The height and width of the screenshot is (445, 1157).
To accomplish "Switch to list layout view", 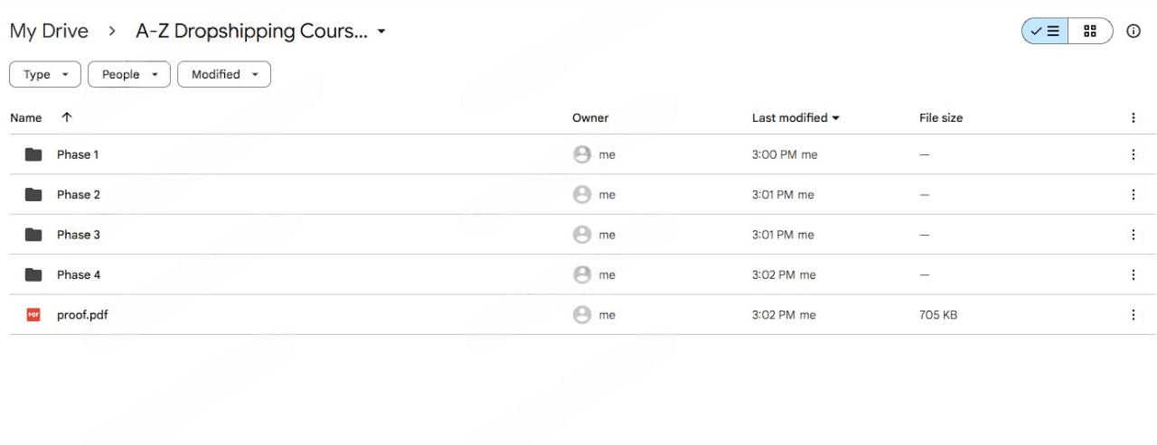I will (x=1046, y=32).
